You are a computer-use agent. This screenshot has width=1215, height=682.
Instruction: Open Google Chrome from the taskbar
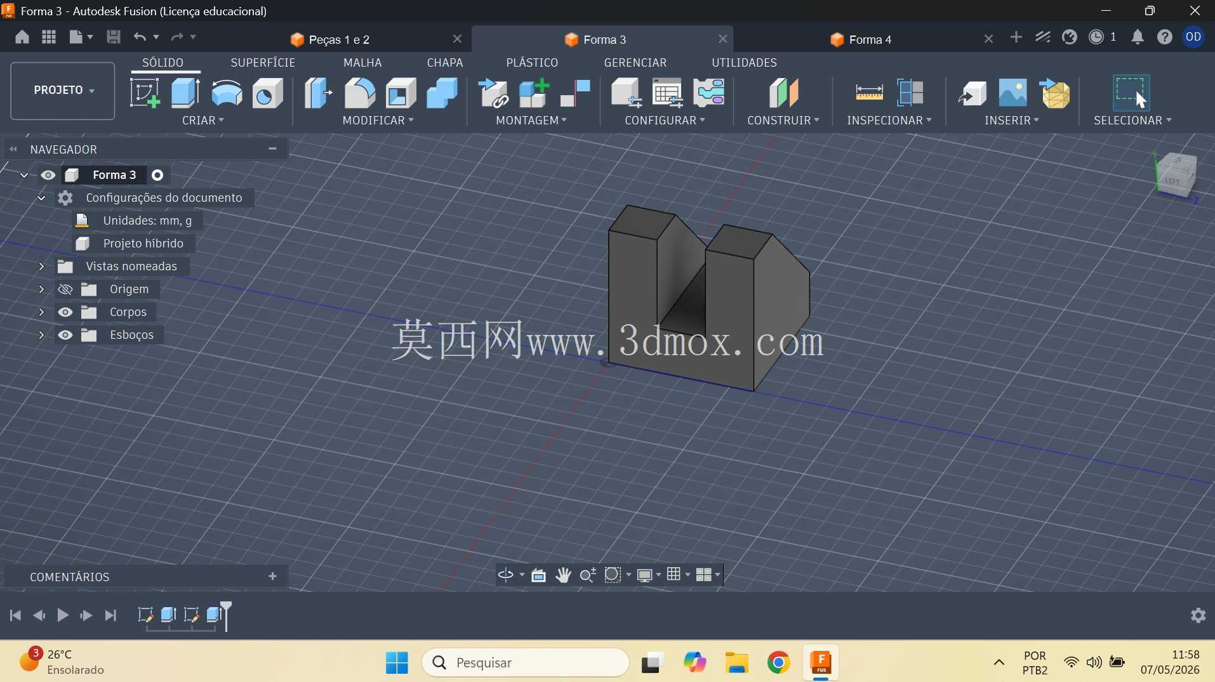pos(778,662)
